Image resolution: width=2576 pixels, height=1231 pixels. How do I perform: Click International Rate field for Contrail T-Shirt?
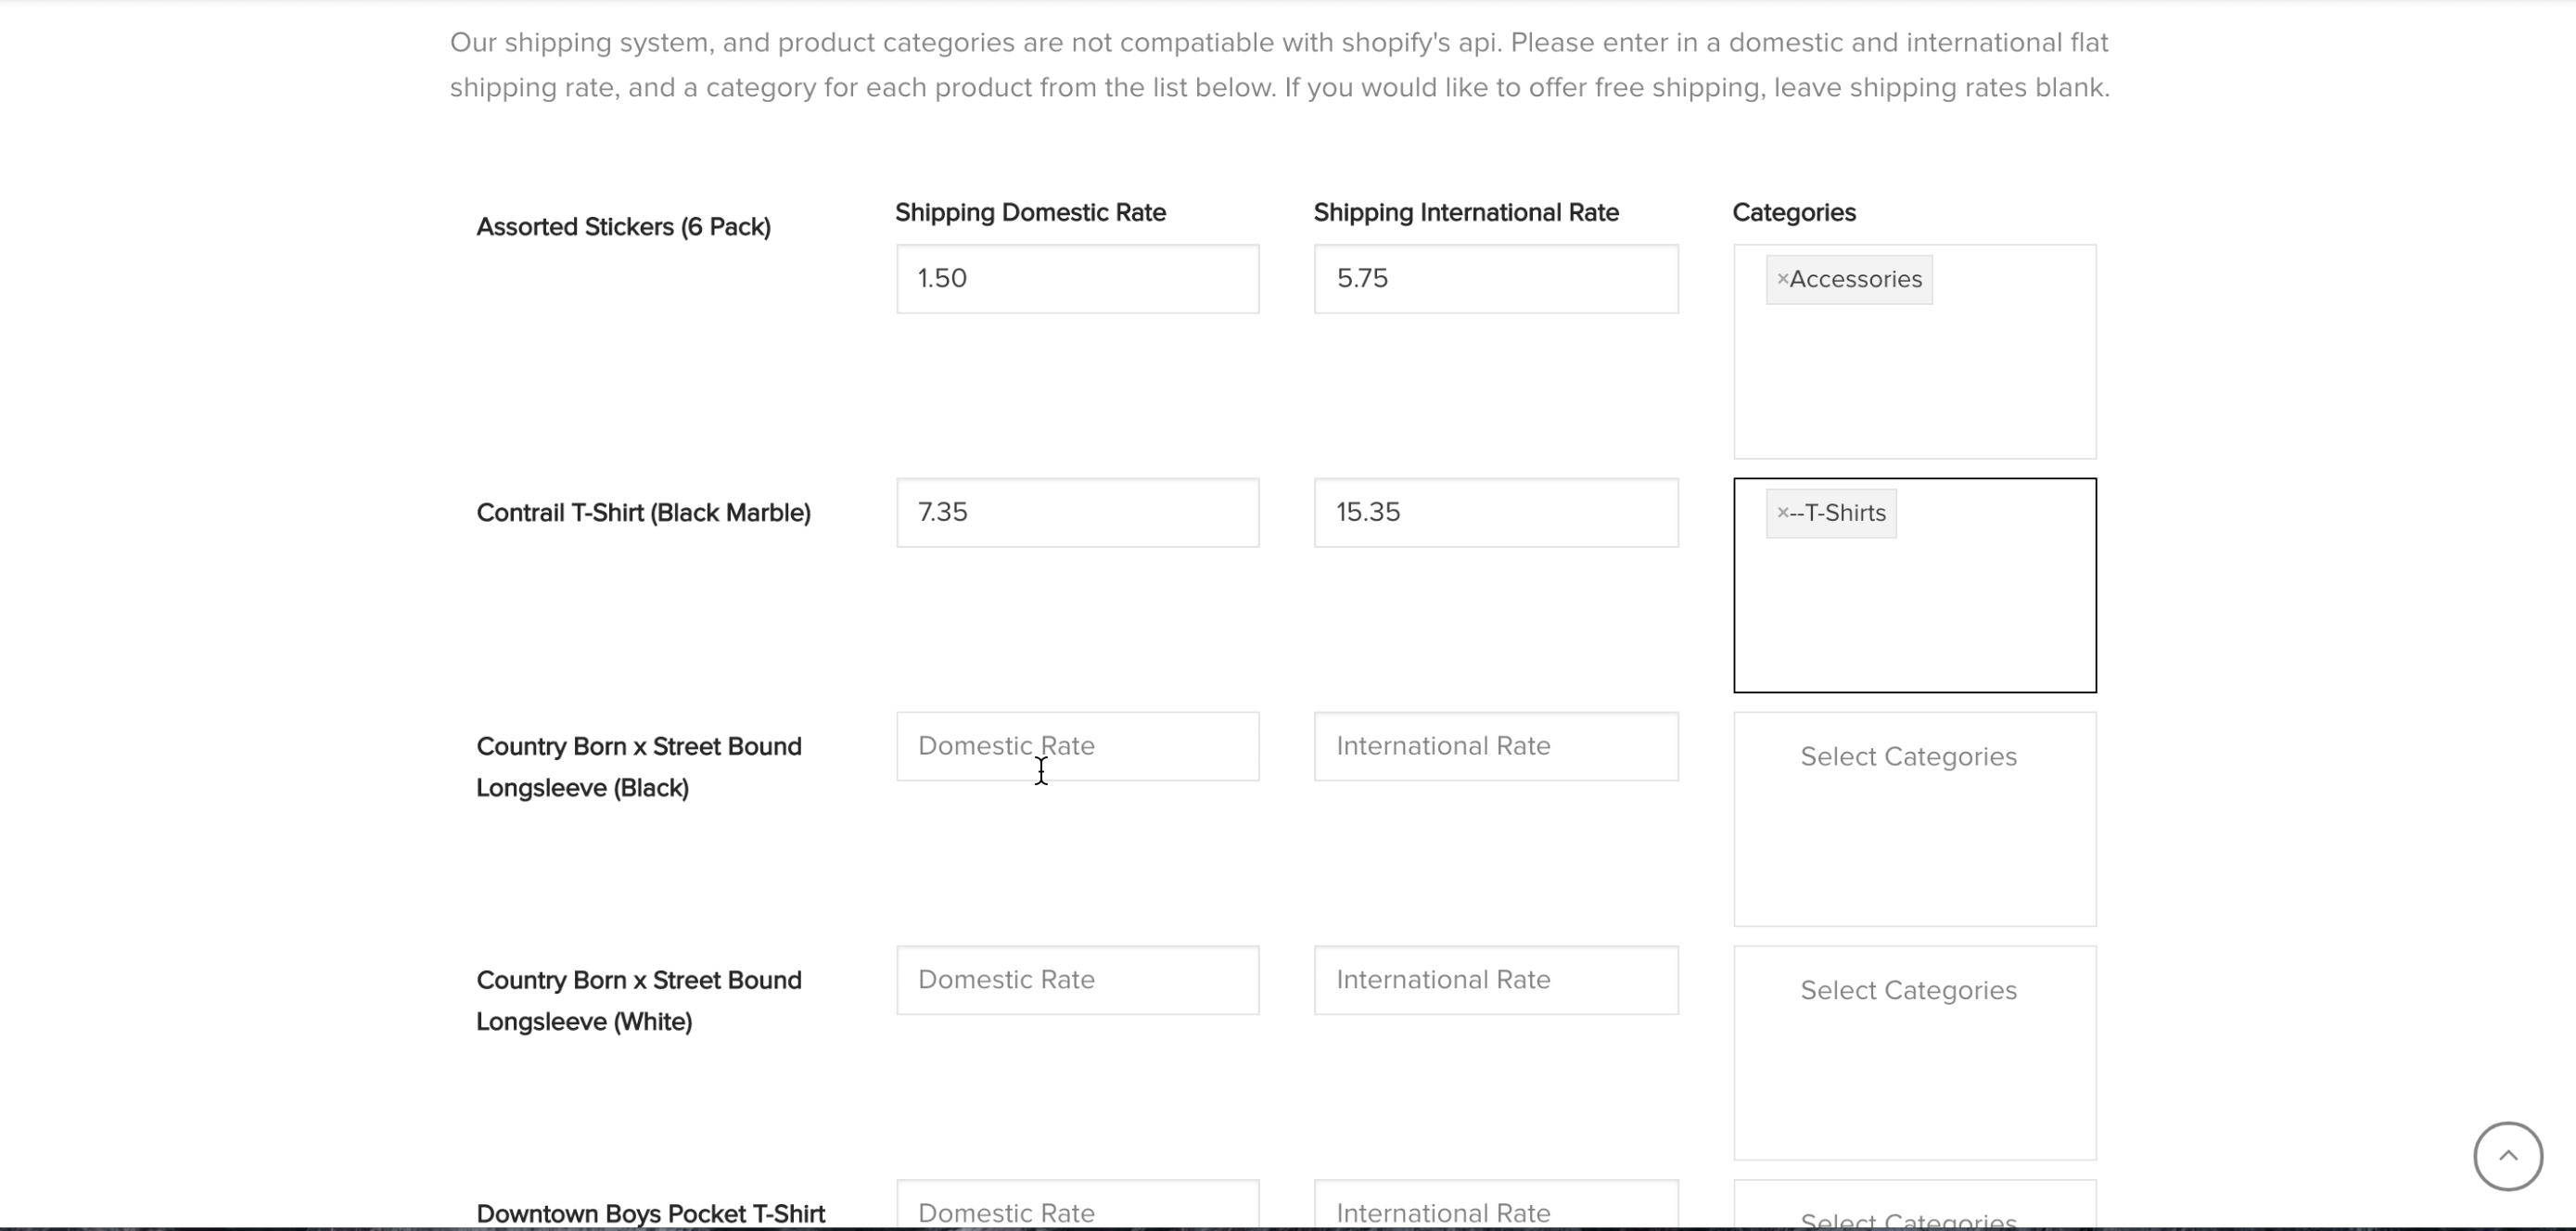(x=1495, y=511)
